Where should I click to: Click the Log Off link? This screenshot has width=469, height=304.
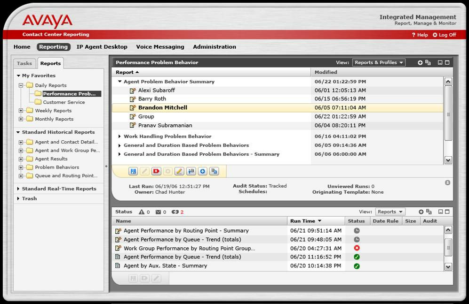445,35
